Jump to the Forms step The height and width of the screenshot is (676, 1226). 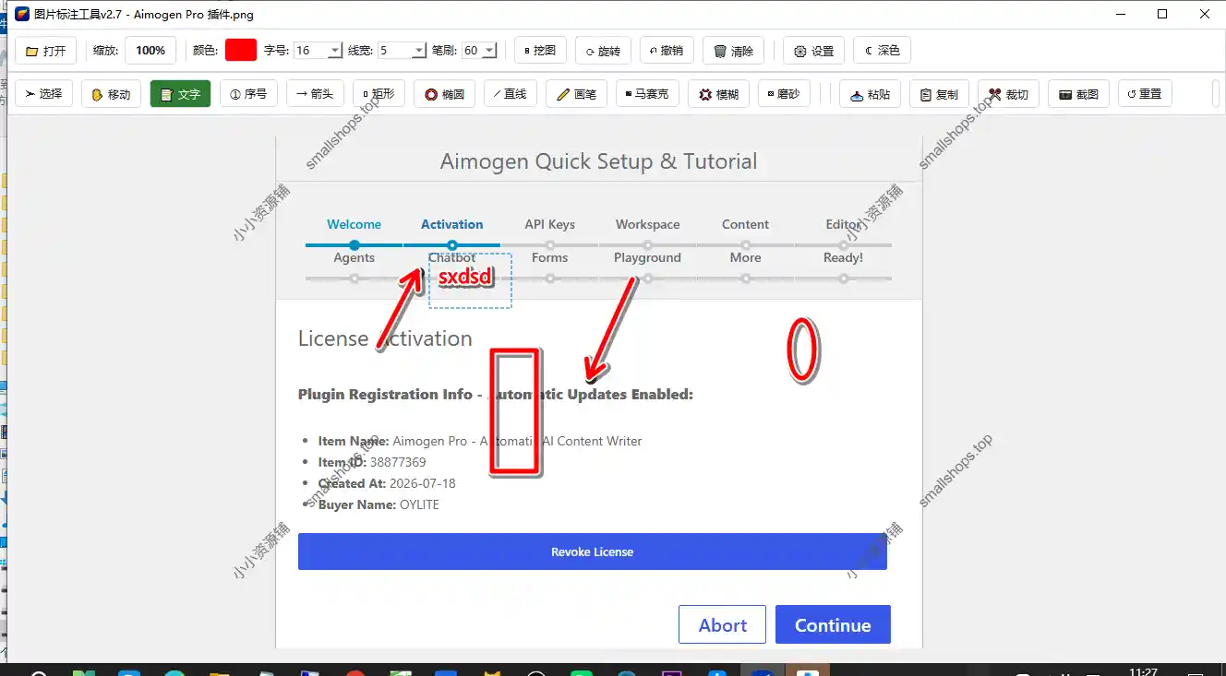(x=549, y=257)
